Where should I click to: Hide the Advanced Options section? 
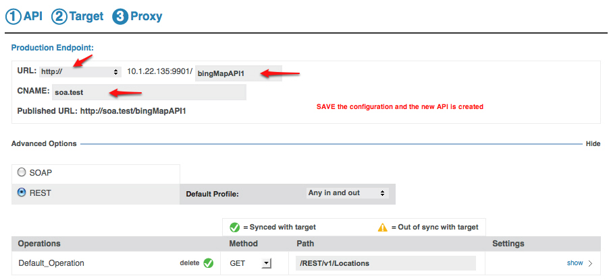point(592,144)
